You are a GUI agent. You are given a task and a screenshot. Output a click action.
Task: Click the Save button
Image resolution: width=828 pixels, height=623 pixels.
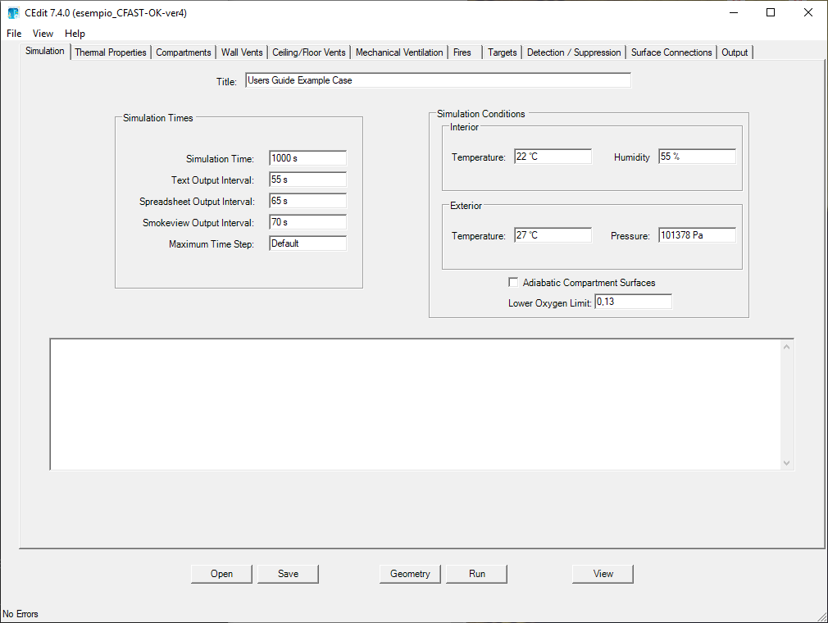(288, 574)
